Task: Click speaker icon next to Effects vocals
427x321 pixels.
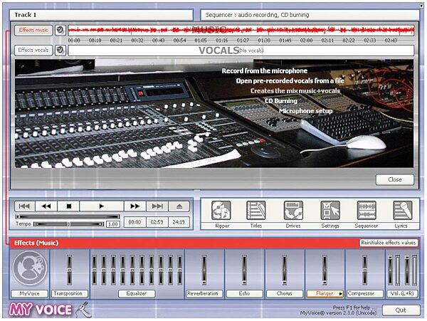Action: (60, 51)
